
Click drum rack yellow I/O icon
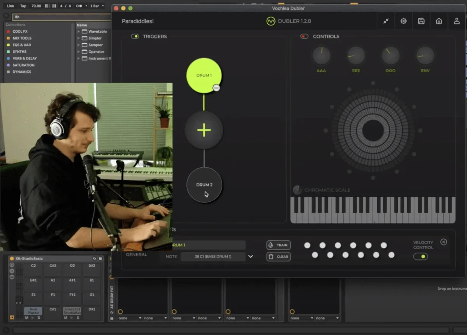(x=12, y=317)
